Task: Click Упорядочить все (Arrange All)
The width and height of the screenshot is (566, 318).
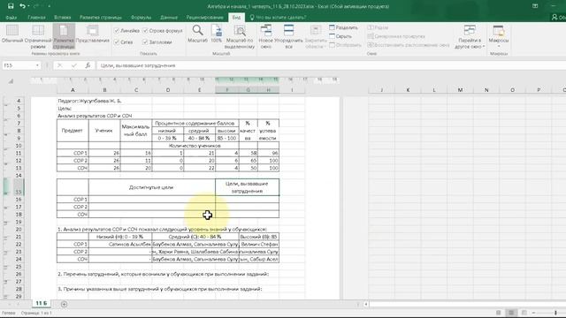Action: pyautogui.click(x=288, y=36)
